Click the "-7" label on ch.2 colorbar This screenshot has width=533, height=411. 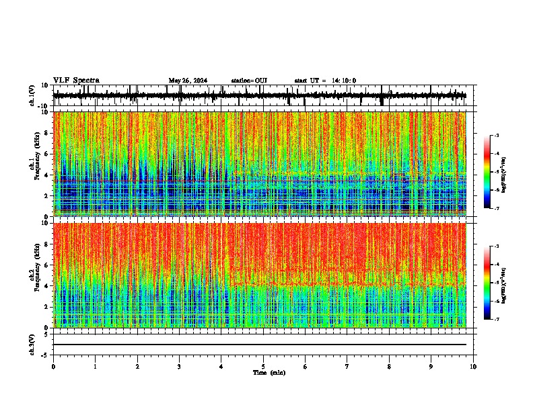[496, 319]
